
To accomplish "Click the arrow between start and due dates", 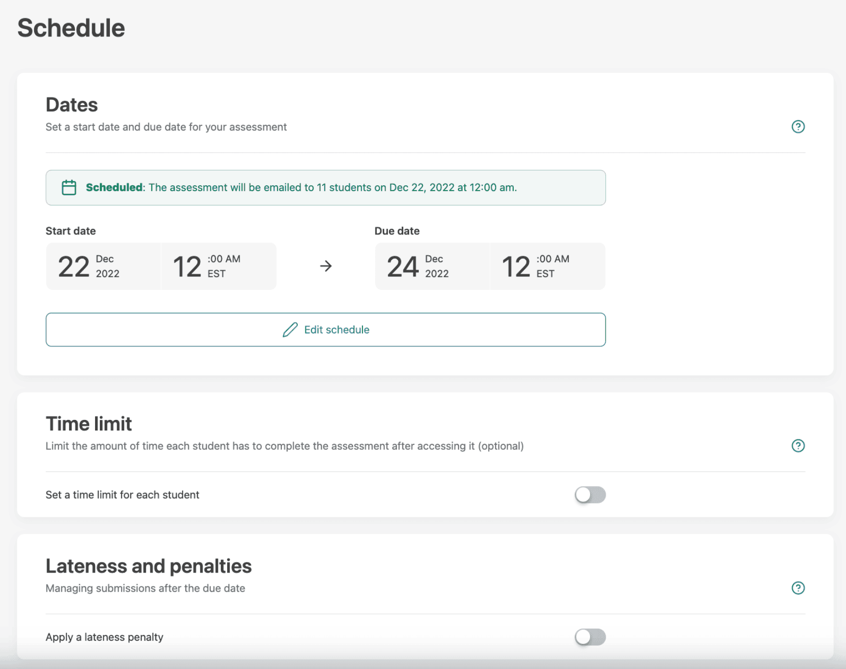I will pos(326,266).
